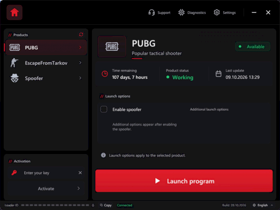Focus the Enter your key field
Screen dimensions: 280x210
coord(46,173)
